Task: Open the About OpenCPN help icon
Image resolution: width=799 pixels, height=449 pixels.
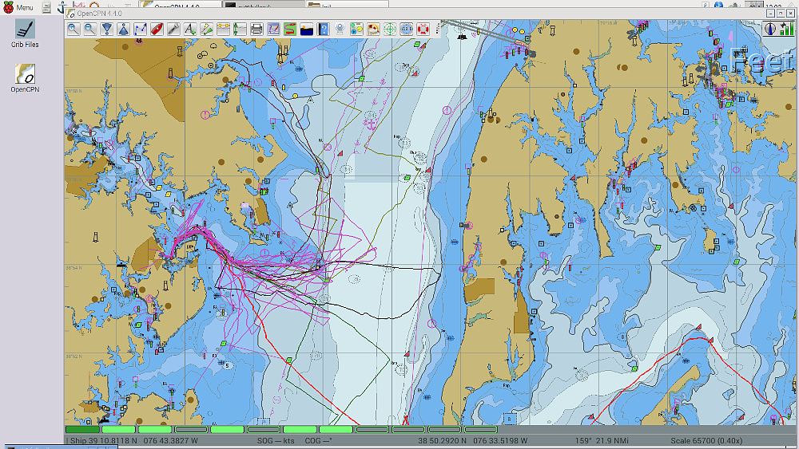Action: [324, 30]
